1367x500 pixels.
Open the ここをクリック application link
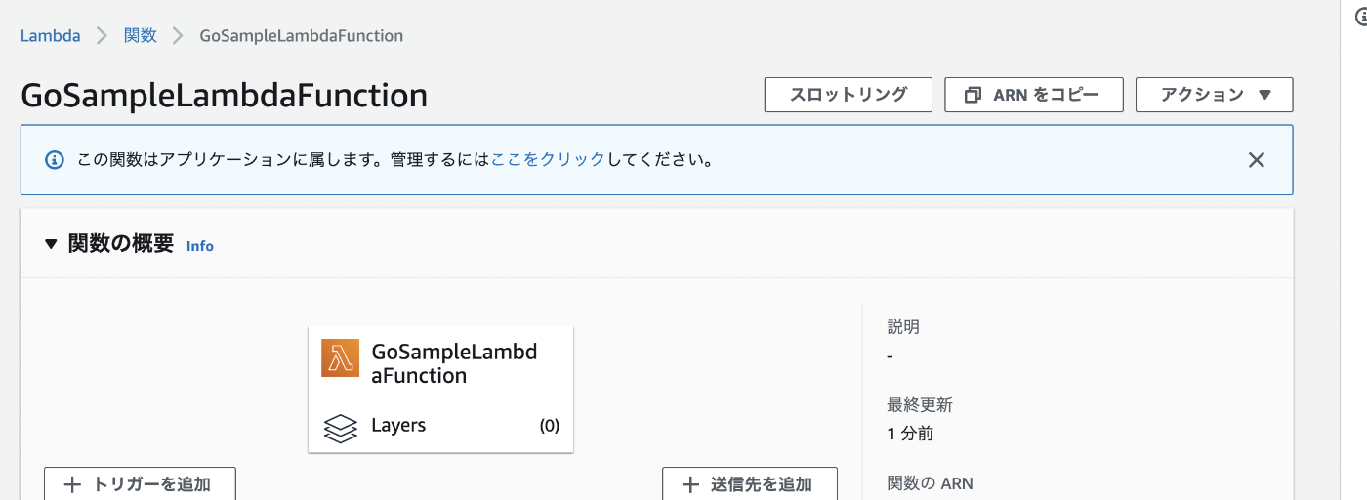(x=548, y=159)
